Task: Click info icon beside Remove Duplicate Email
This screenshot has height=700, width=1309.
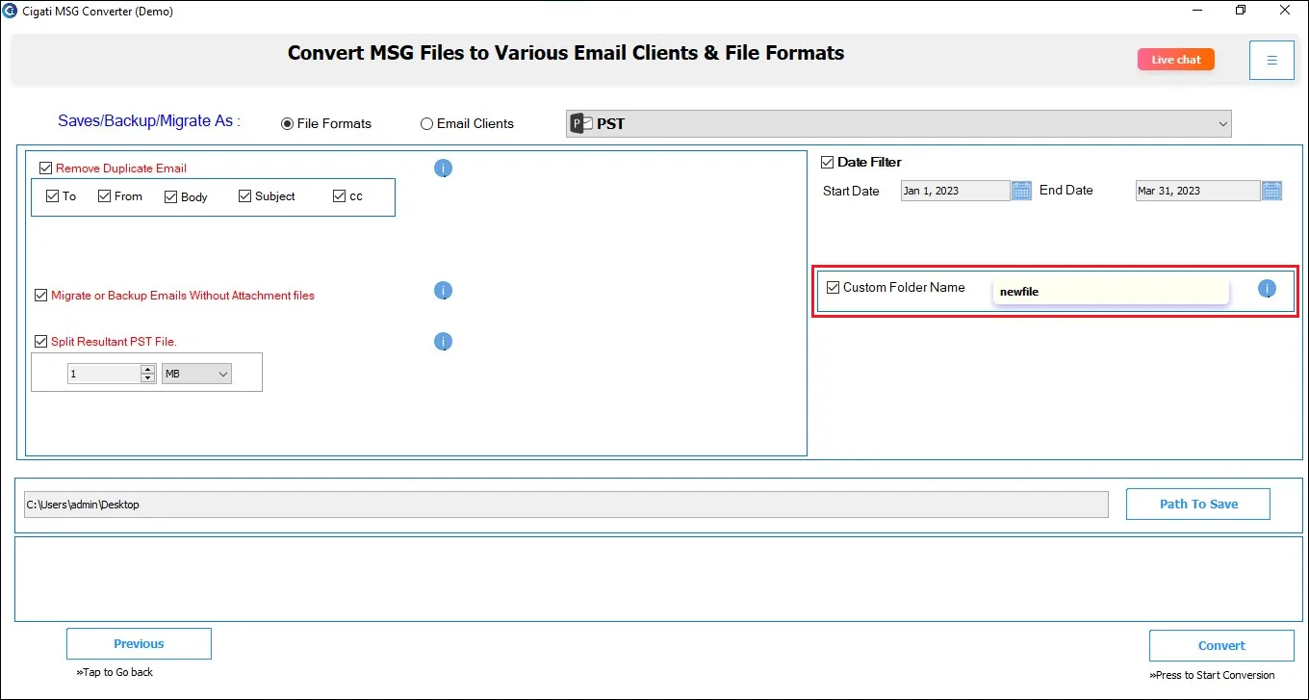Action: click(443, 169)
